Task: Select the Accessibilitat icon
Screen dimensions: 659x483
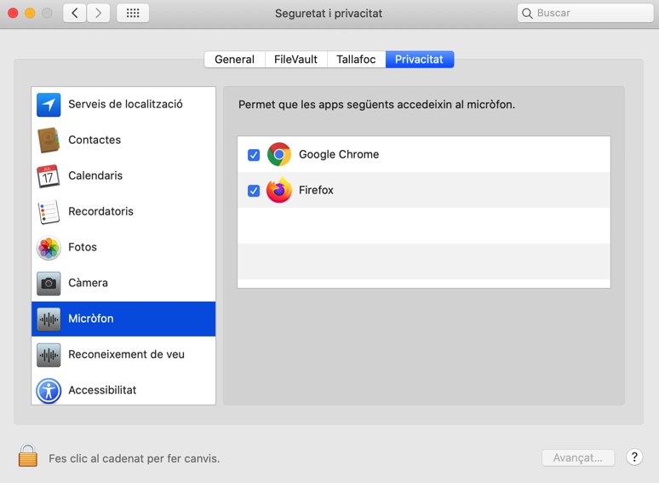Action: (x=49, y=391)
